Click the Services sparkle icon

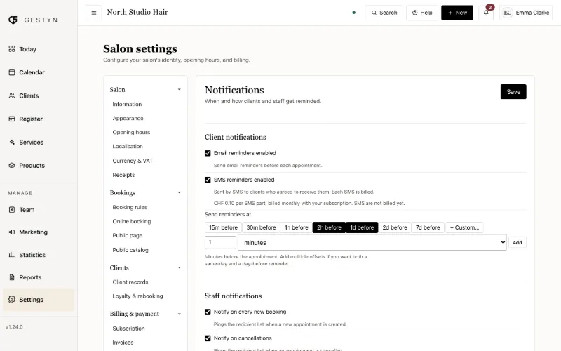(x=12, y=143)
